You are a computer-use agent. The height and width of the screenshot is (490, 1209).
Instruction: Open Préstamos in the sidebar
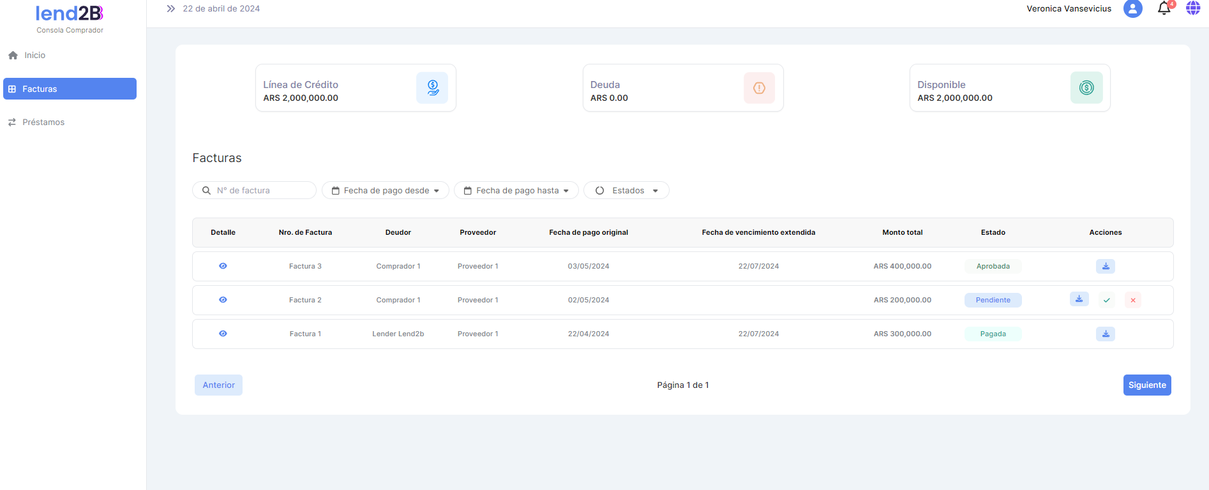pos(43,122)
